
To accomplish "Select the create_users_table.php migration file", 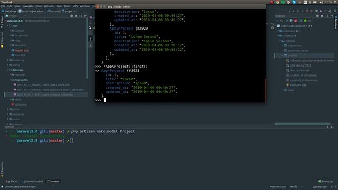I will tap(42, 85).
